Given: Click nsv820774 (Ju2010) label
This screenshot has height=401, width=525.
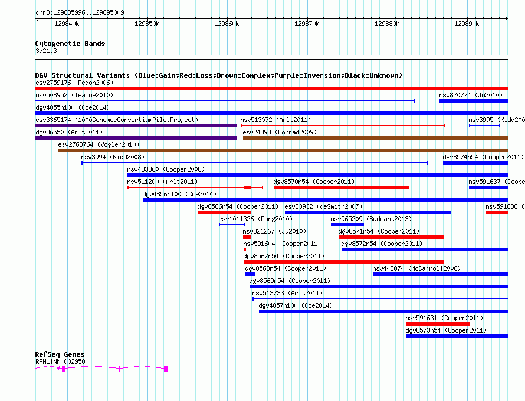Looking at the screenshot, I should point(471,95).
